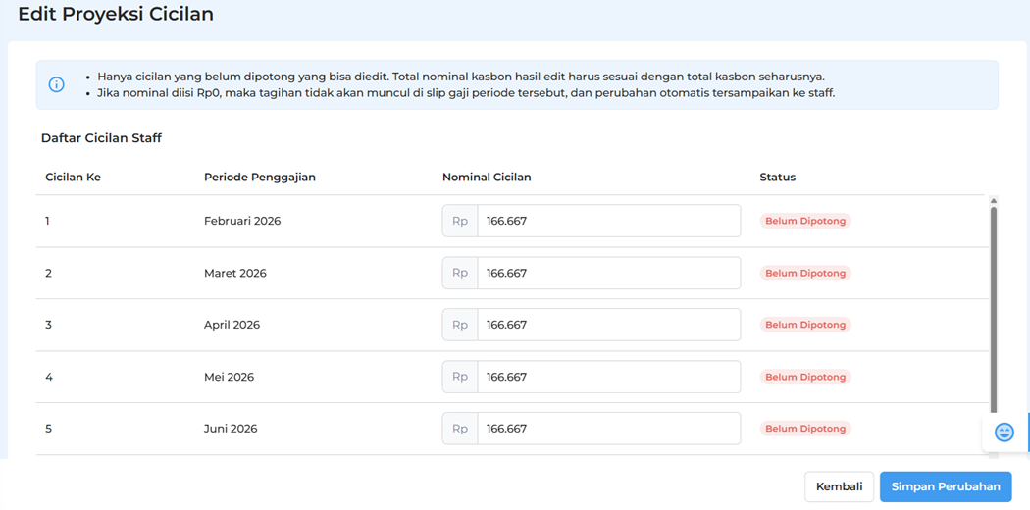Click the Kembali button
Viewport: 1030px width, 510px height.
839,486
